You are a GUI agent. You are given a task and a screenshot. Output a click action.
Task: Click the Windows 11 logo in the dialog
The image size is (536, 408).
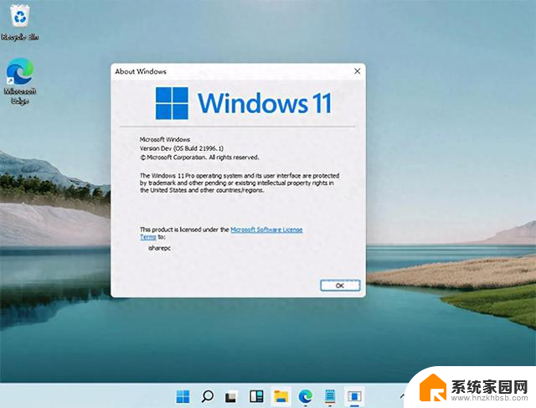coord(244,103)
